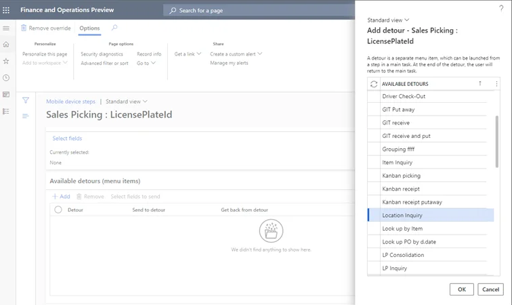The height and width of the screenshot is (305, 512).
Task: Click the Search for a page box
Action: pos(259,10)
